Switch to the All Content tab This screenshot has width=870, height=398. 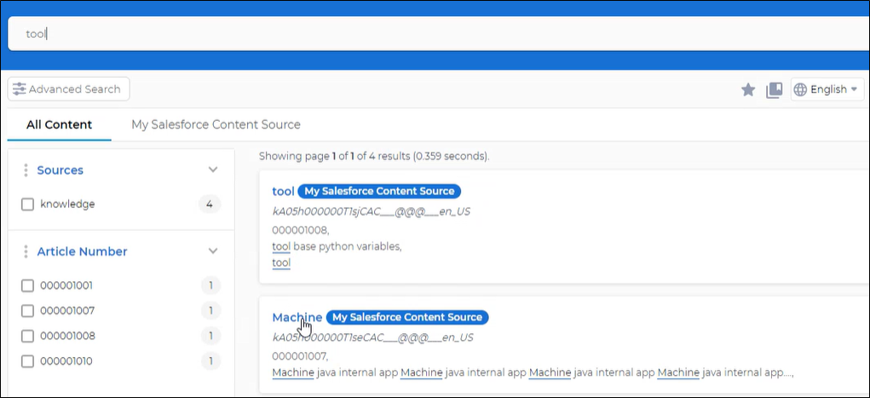[59, 124]
